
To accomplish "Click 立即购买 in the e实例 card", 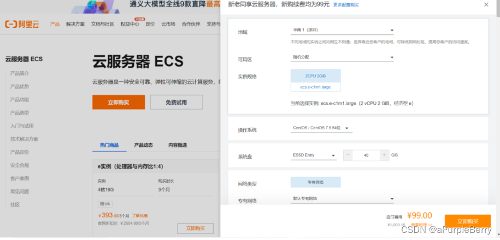I will pos(195,228).
